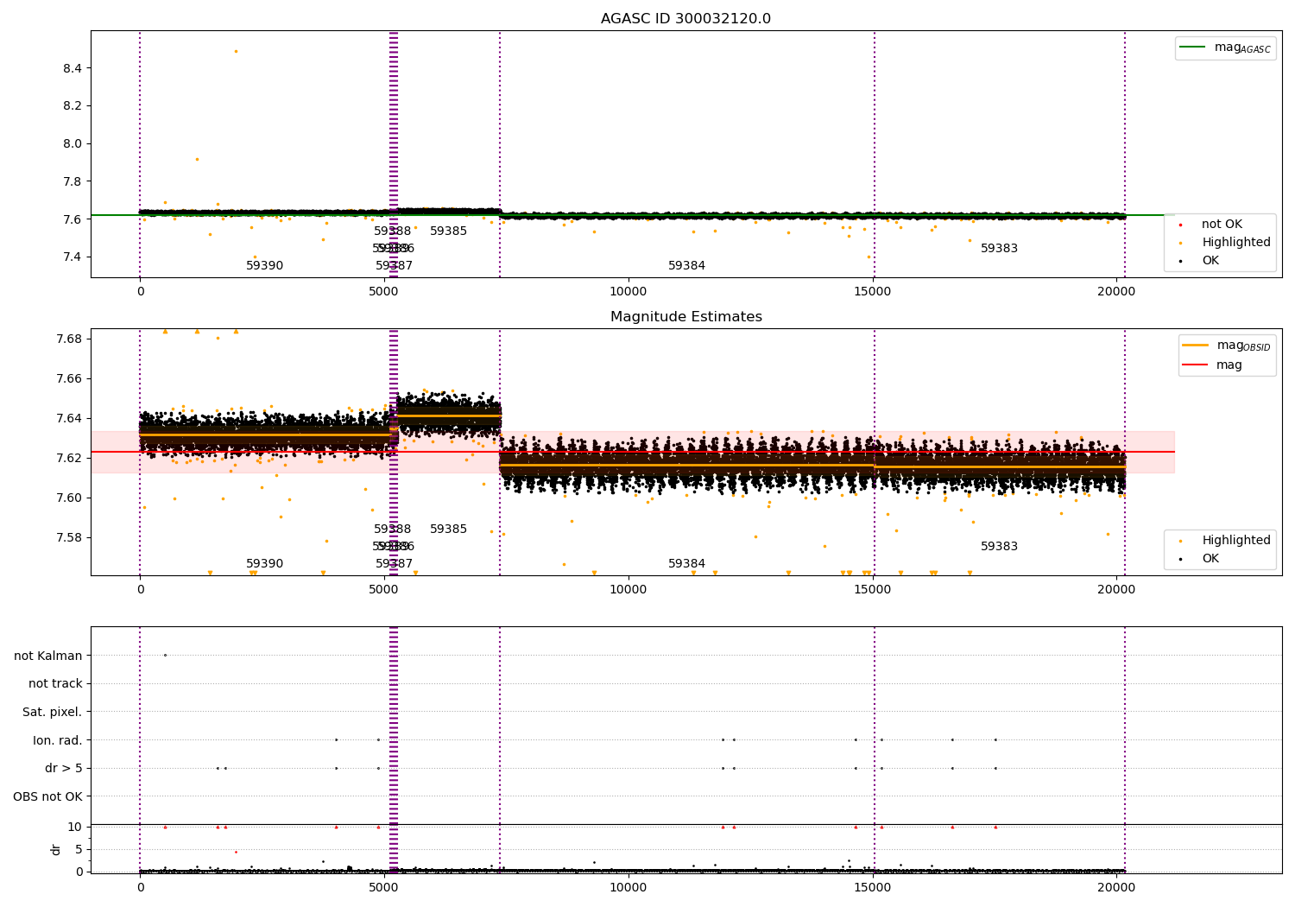Click the 20000 x-tick under middle plot
Screen dimensions: 1295x907
(1116, 590)
